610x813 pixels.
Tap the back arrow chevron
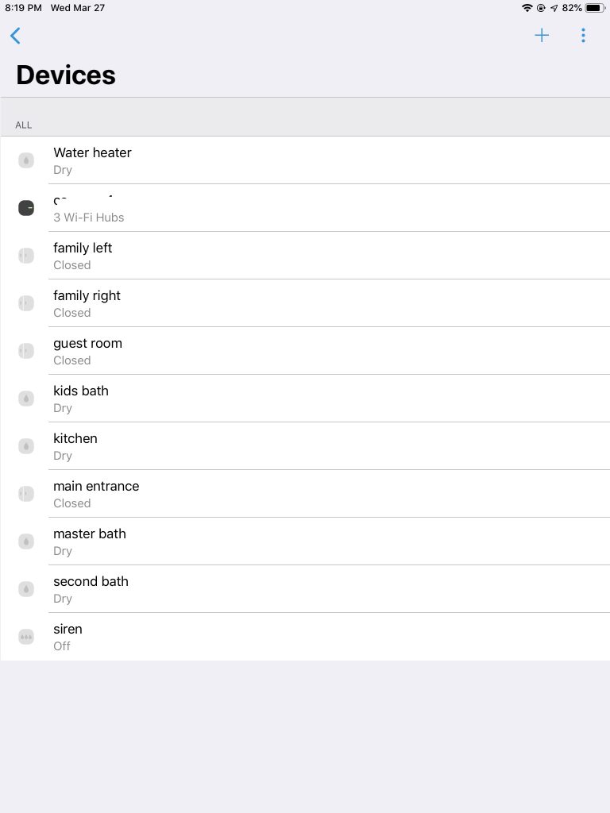(x=15, y=36)
